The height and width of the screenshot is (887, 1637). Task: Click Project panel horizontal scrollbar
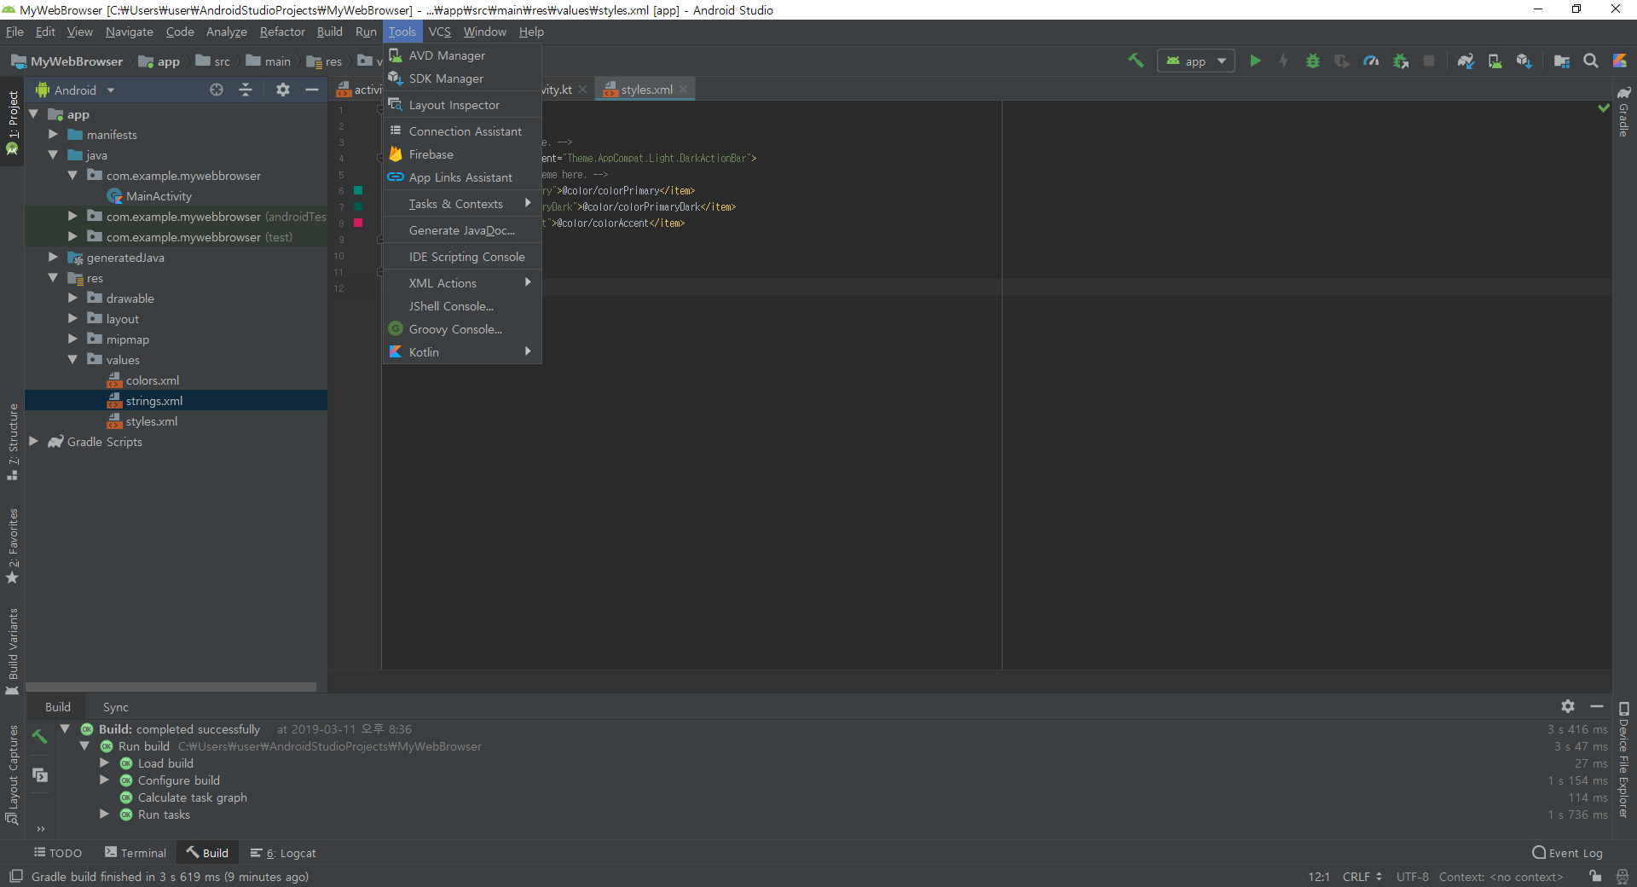point(171,687)
